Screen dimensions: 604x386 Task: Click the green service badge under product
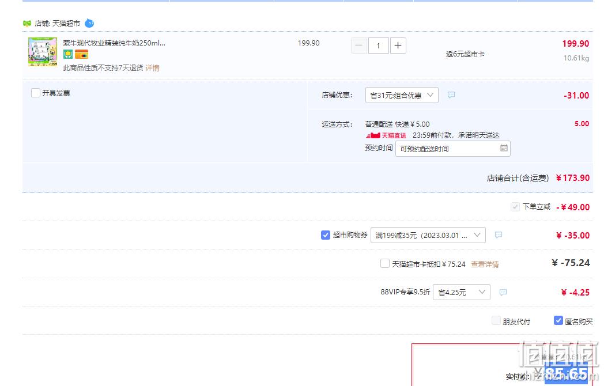[x=68, y=54]
